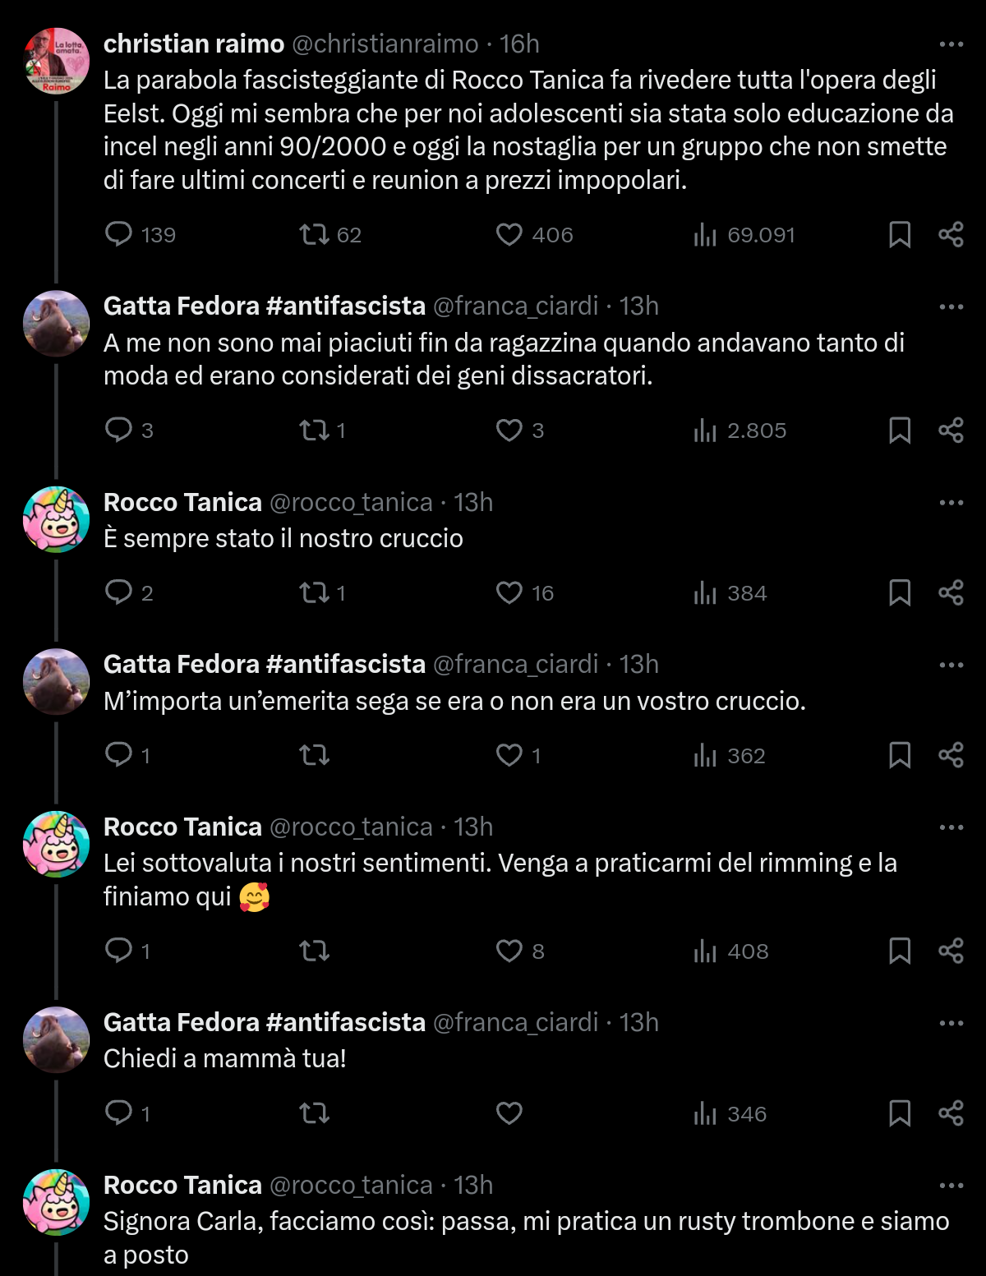Screen dimensions: 986x1276
Task: Open more options on the 'Signora Carla' reply
Action: (952, 1185)
